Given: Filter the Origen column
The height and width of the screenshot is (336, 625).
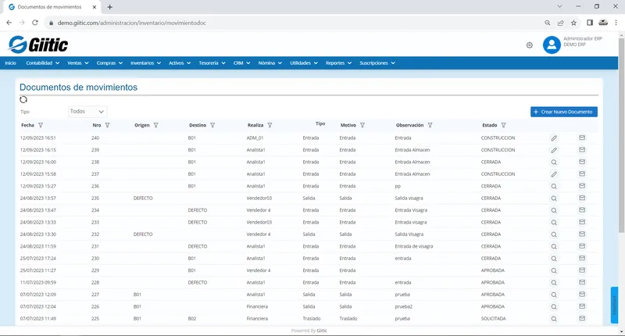Looking at the screenshot, I should pos(155,125).
